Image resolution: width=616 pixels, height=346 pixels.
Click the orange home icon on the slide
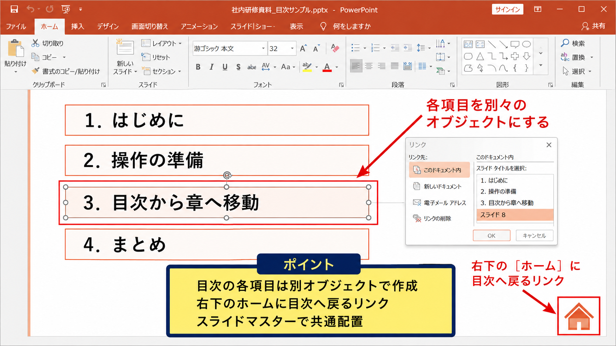click(579, 316)
